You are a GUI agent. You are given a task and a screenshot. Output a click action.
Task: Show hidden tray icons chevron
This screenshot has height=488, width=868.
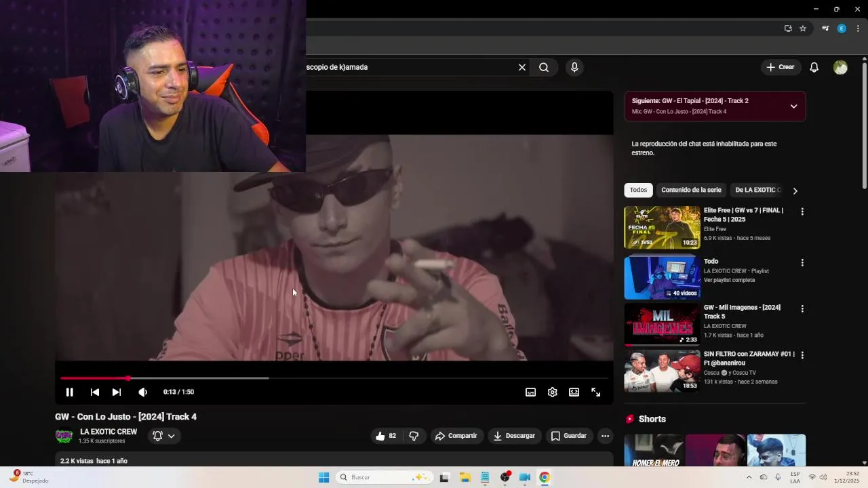(749, 477)
